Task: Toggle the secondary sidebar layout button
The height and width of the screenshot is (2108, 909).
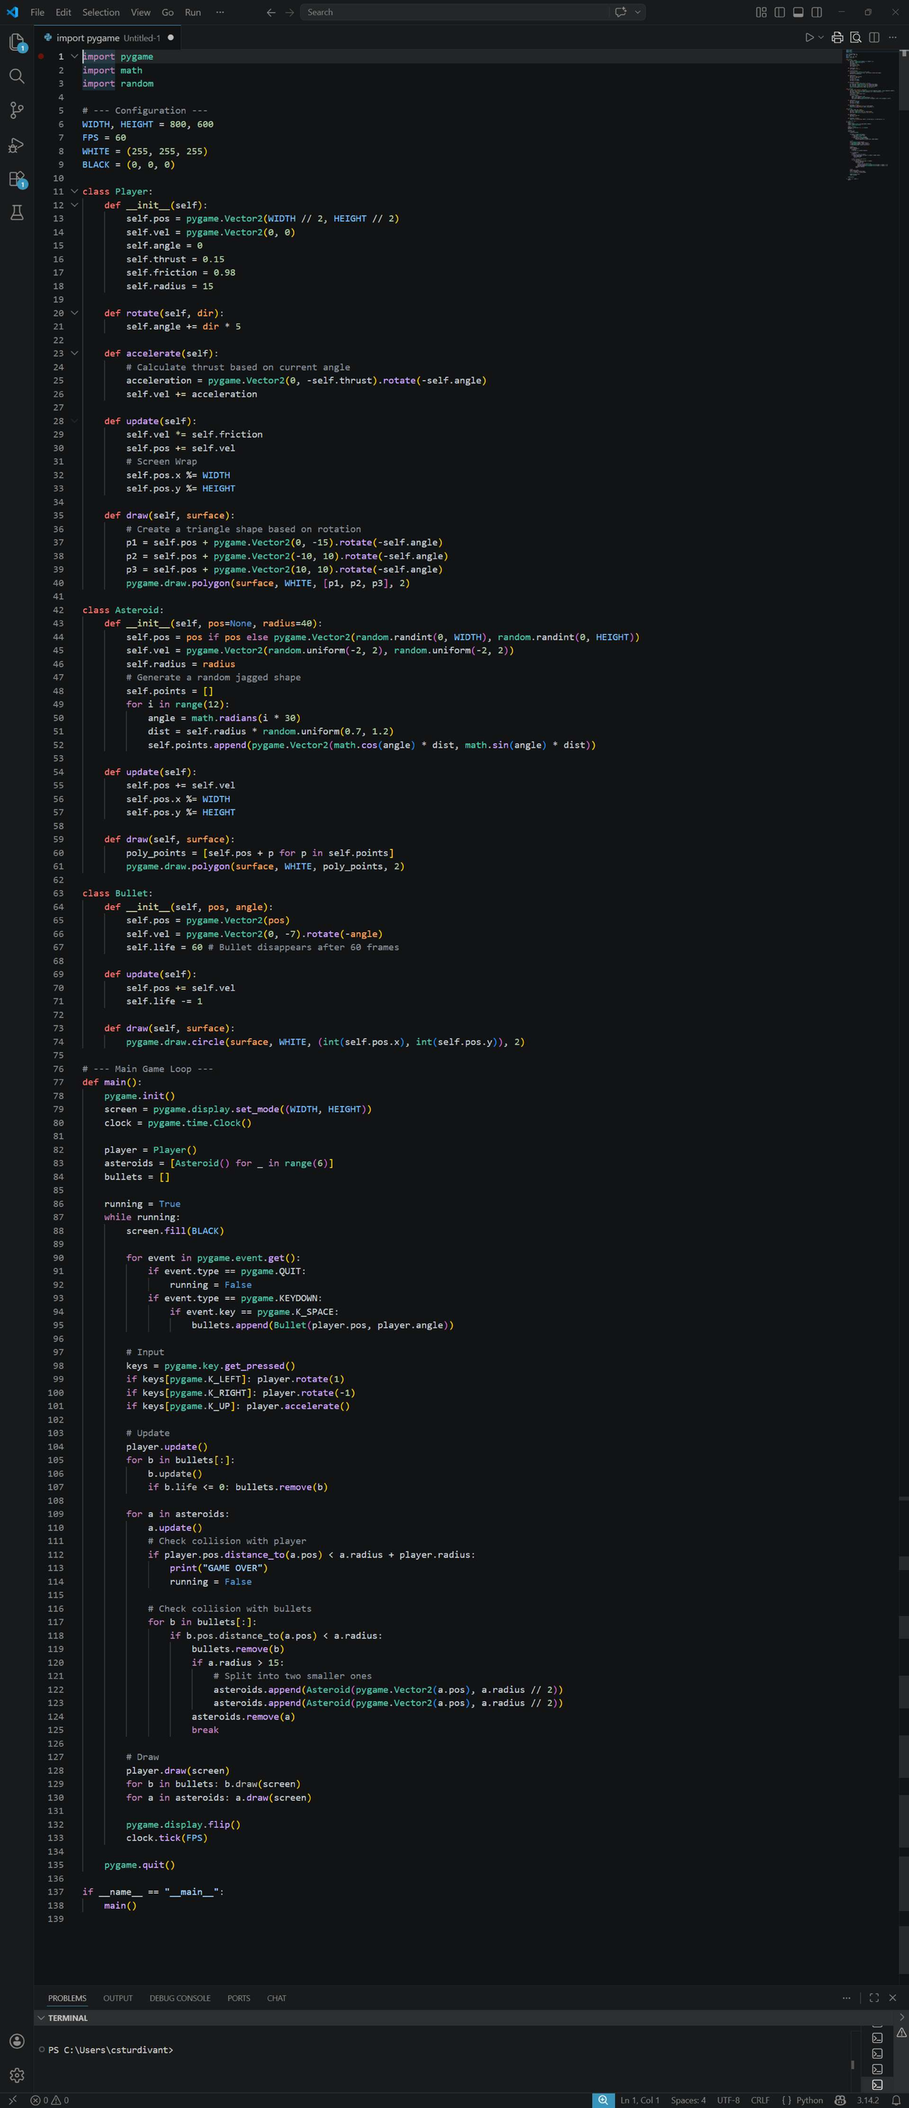Action: tap(817, 12)
